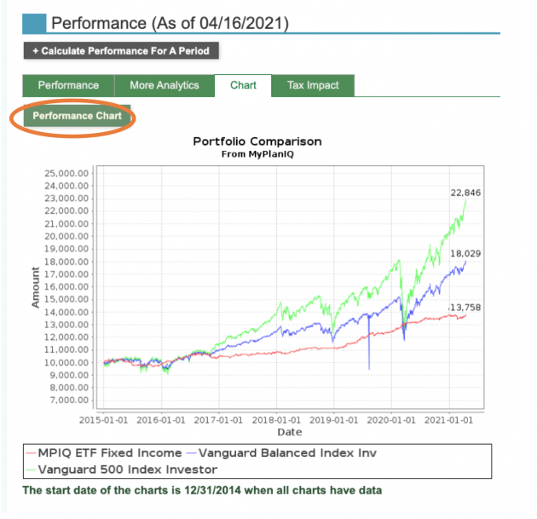Image resolution: width=537 pixels, height=519 pixels.
Task: Click the chart start date note text
Action: click(x=202, y=490)
